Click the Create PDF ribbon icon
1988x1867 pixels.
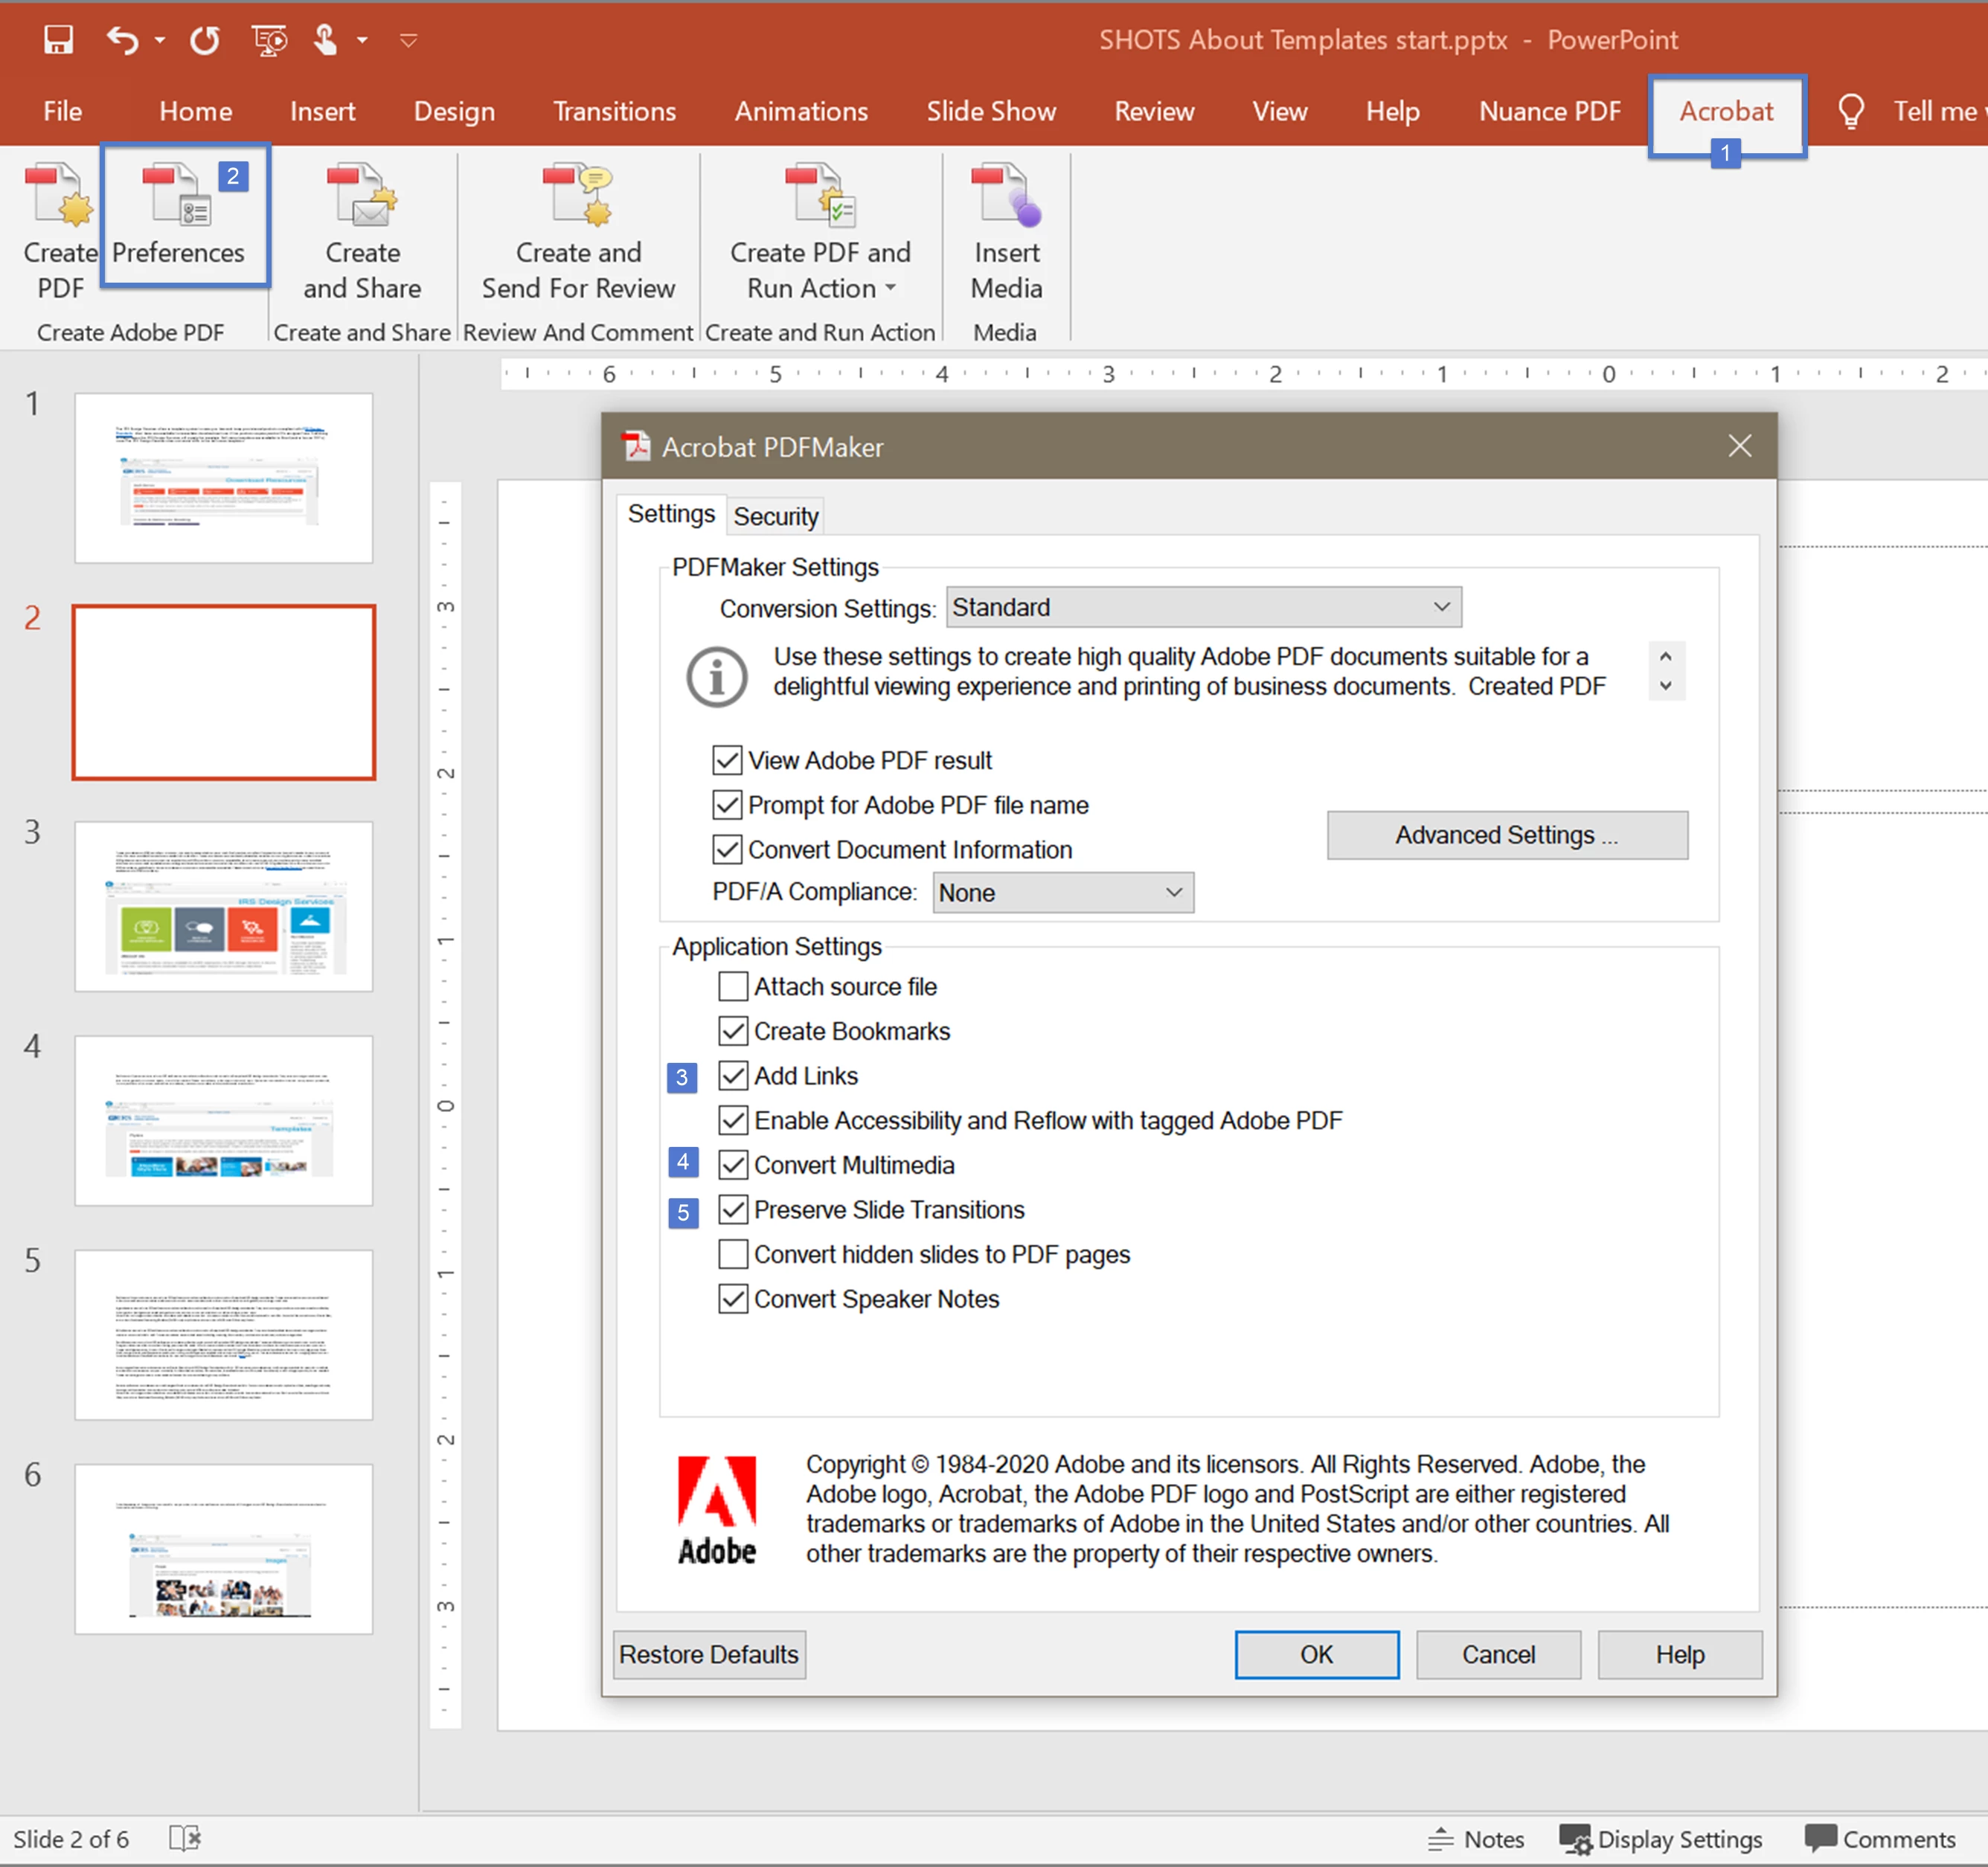click(x=59, y=196)
